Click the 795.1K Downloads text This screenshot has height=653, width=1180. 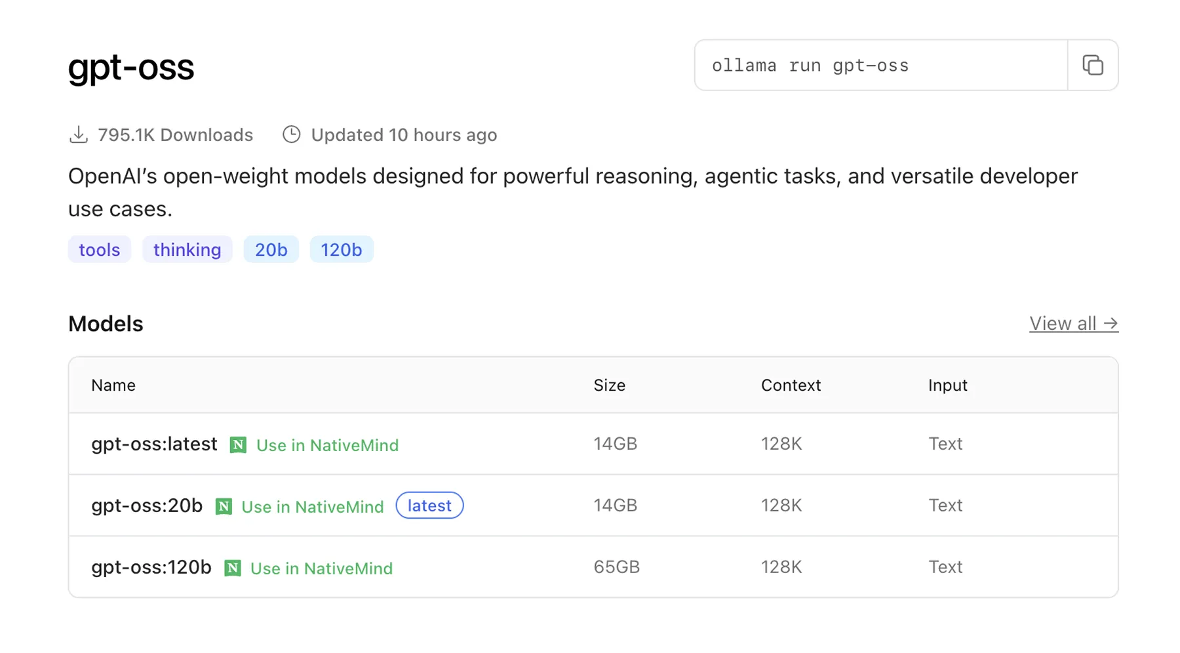click(175, 135)
